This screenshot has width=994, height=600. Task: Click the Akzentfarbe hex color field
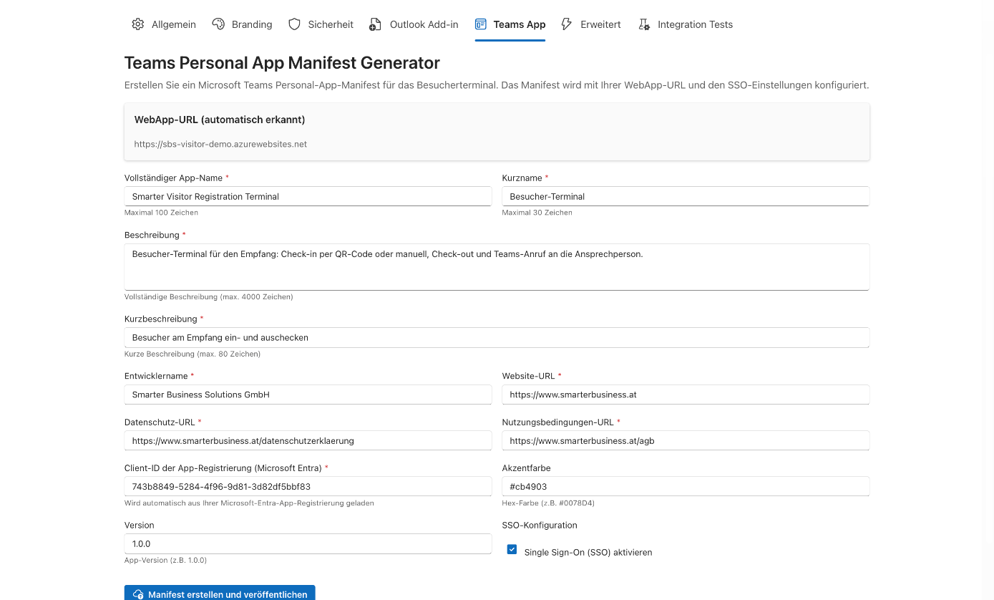pos(686,486)
